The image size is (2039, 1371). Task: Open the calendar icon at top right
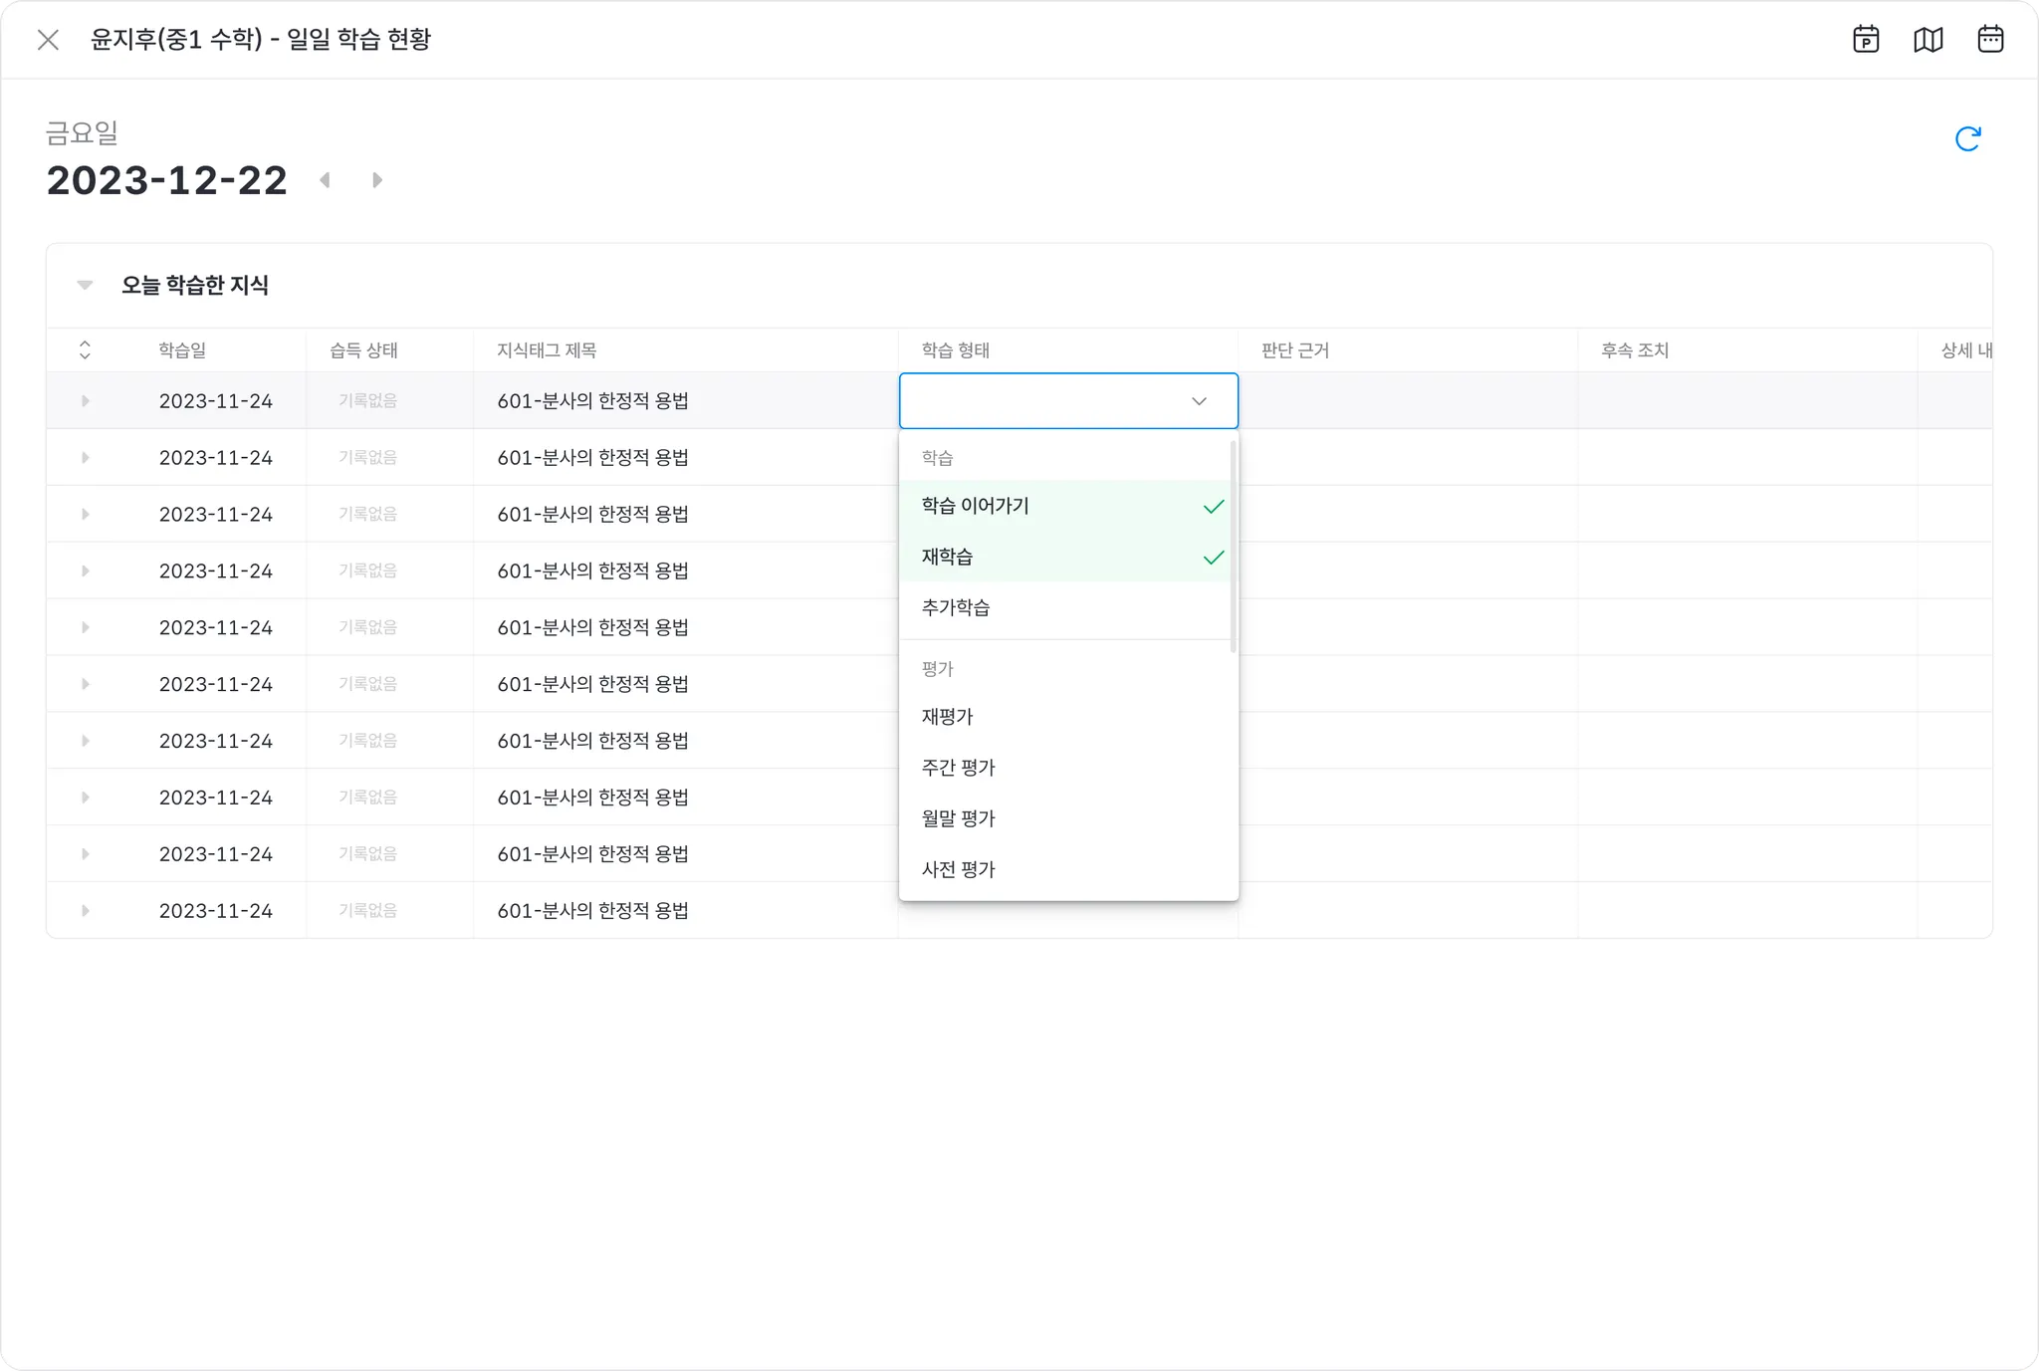point(1990,40)
